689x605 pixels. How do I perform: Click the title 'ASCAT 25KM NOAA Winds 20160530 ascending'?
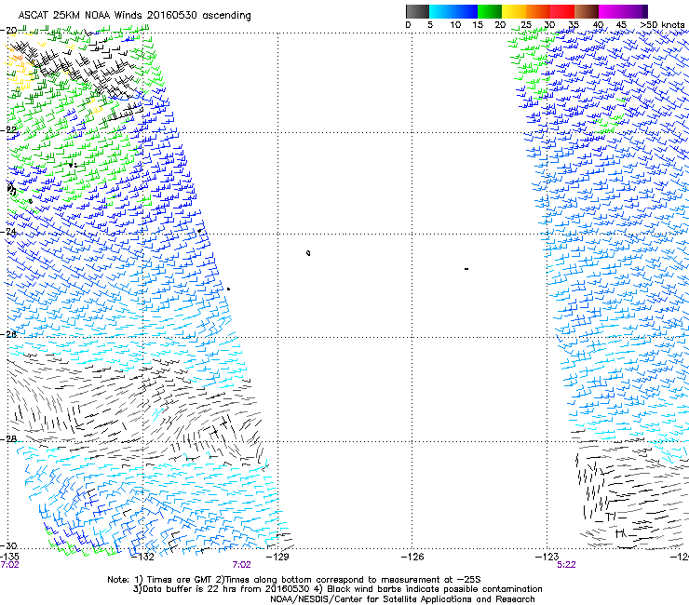coord(134,16)
